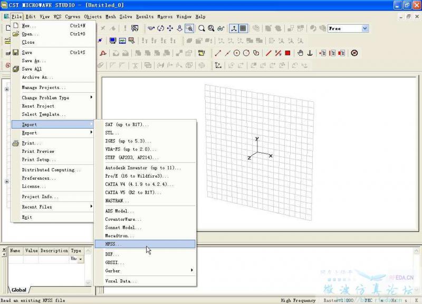Screen dimensions: 422x304
Task: Select the pan view cross-arrows icon
Action: (x=170, y=28)
